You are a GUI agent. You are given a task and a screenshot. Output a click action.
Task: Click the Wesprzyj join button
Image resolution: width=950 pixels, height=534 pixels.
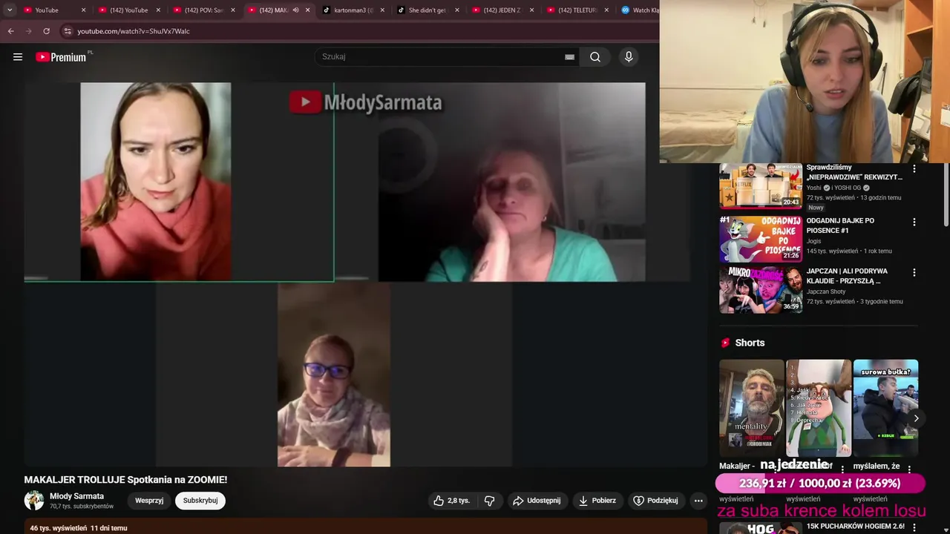coord(149,501)
